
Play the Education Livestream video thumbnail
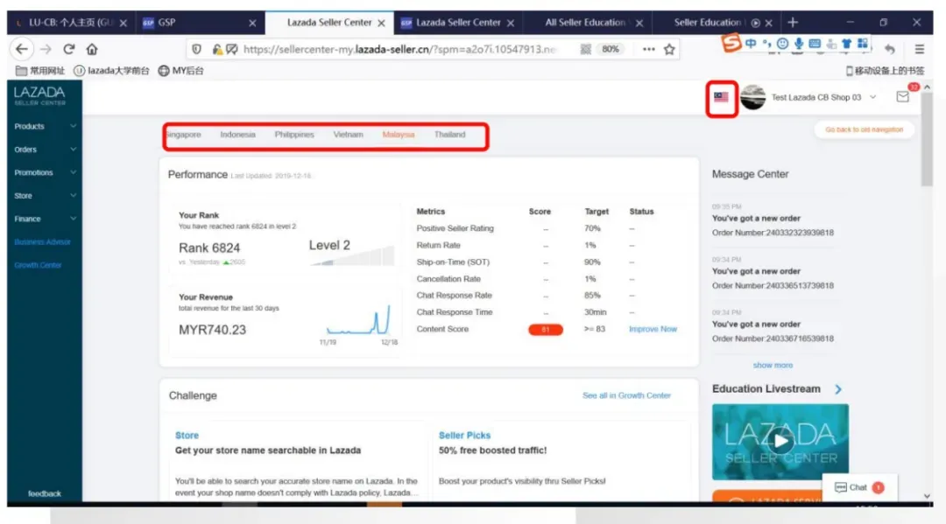tap(780, 442)
